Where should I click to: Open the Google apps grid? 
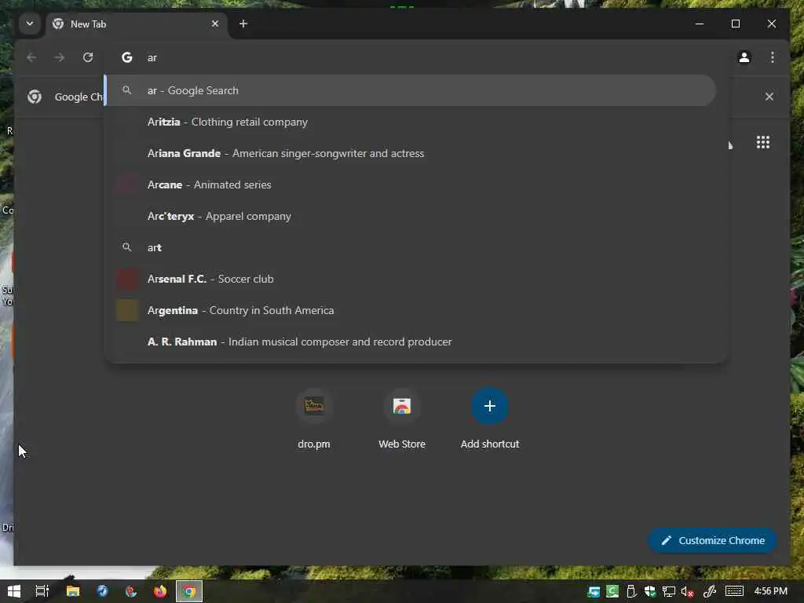[x=763, y=142]
